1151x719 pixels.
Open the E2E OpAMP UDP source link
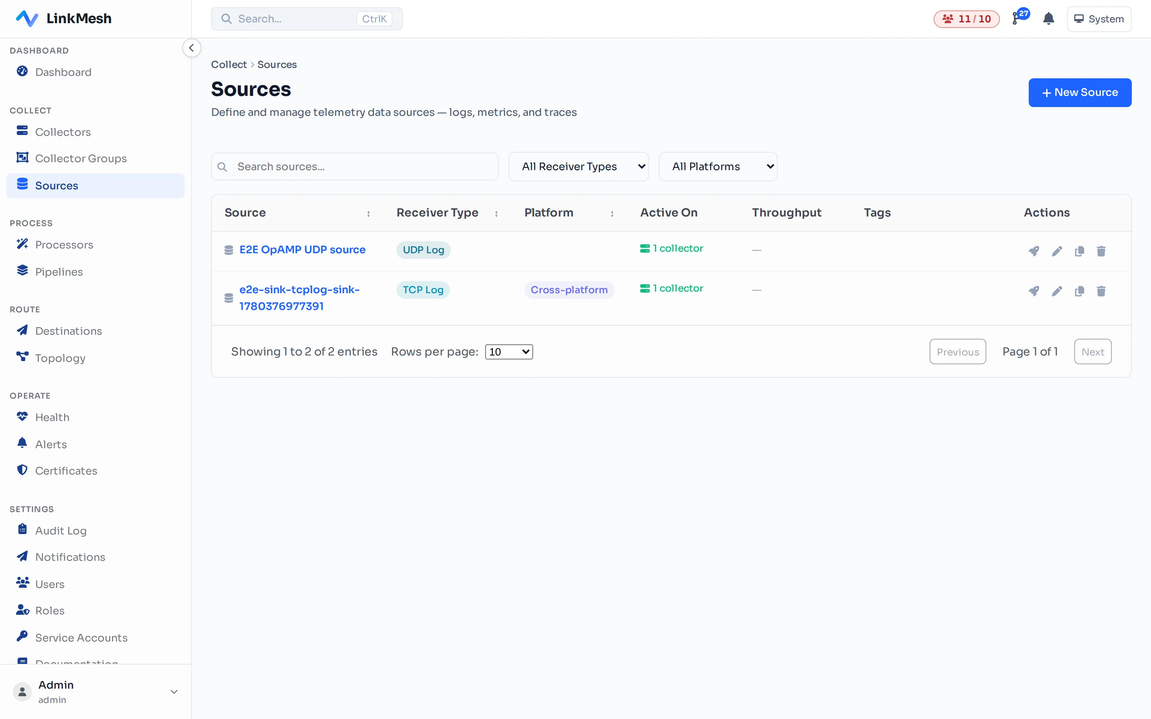pos(303,250)
